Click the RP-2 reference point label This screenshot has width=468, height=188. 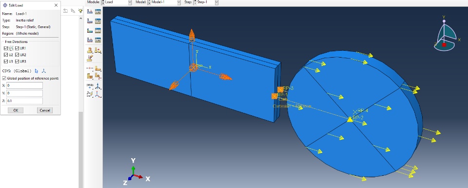click(358, 118)
